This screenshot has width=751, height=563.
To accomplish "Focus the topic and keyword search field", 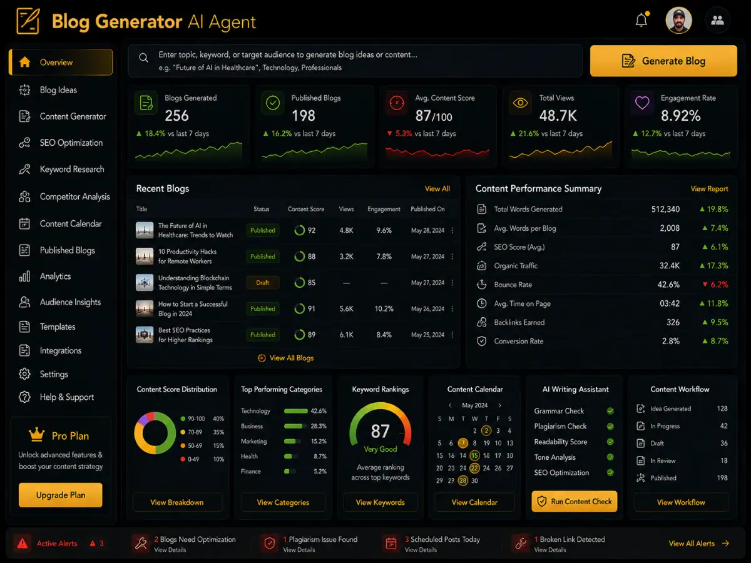I will tap(355, 61).
